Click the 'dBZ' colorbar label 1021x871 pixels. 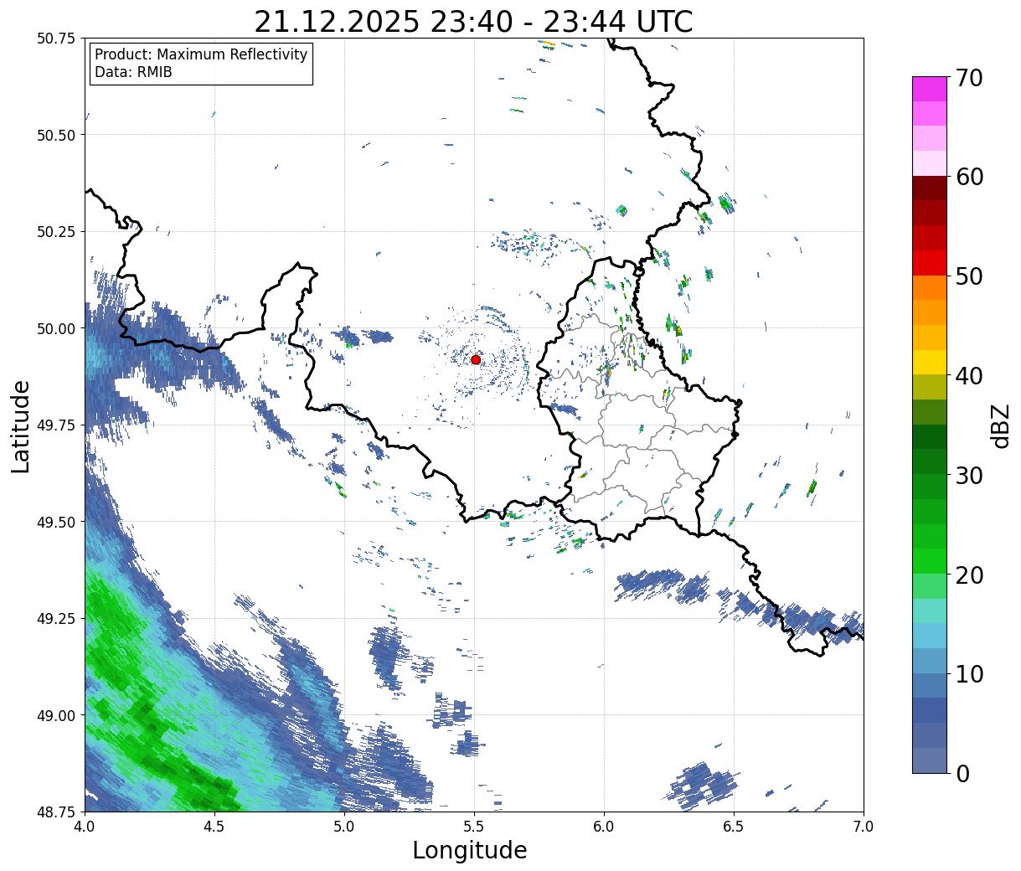click(x=1000, y=425)
